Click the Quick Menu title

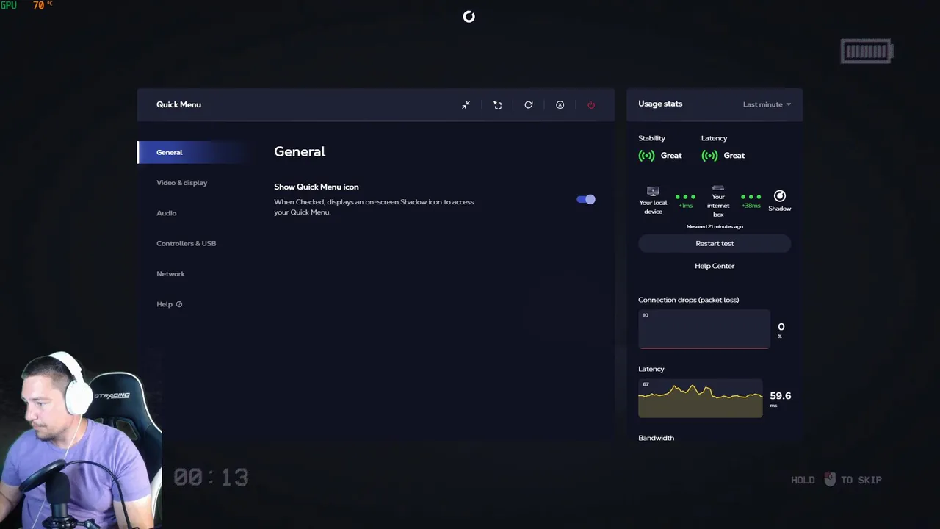click(178, 104)
